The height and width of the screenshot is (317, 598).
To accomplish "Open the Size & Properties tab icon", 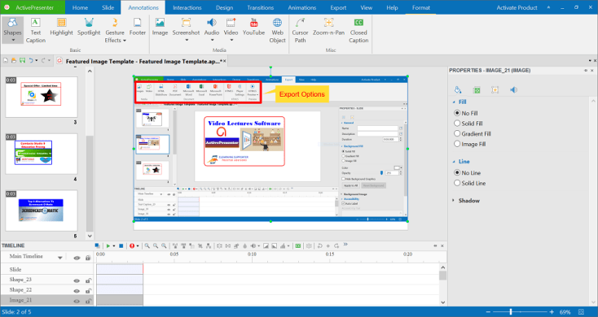I will tap(477, 89).
